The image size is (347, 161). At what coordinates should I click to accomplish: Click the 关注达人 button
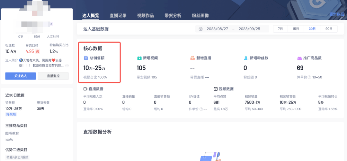pyautogui.click(x=21, y=76)
